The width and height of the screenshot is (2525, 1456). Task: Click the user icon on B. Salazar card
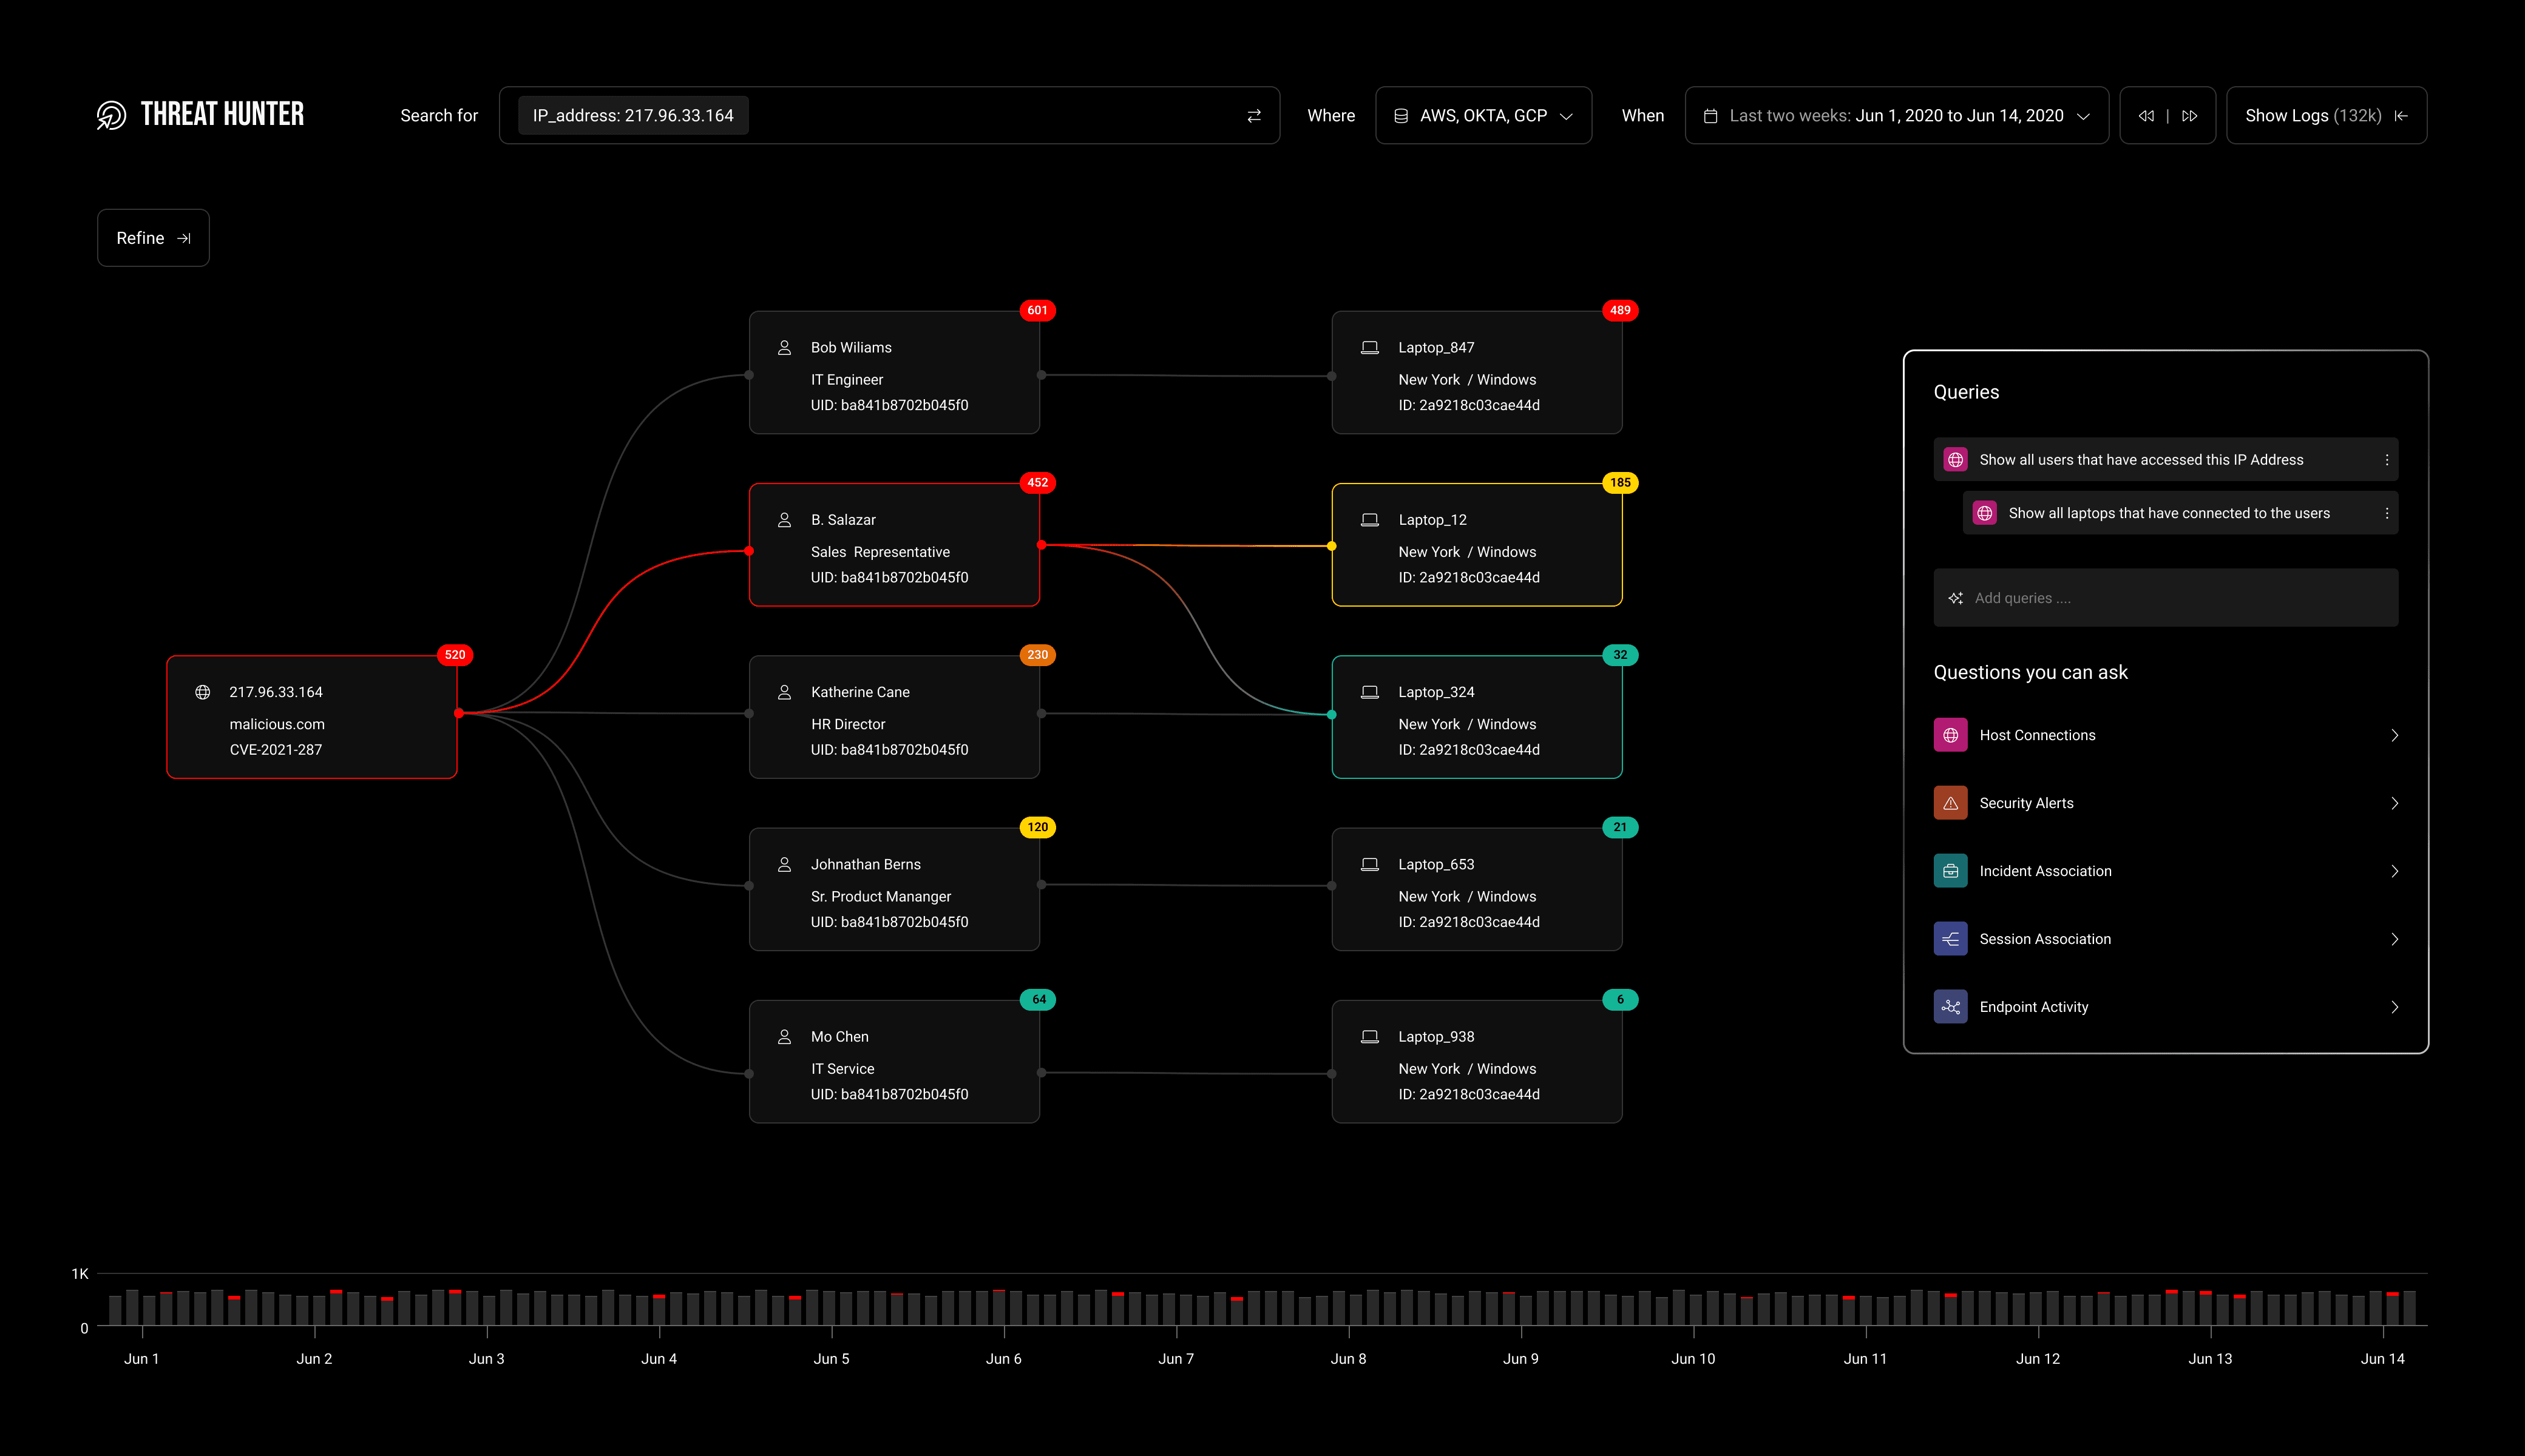click(784, 520)
